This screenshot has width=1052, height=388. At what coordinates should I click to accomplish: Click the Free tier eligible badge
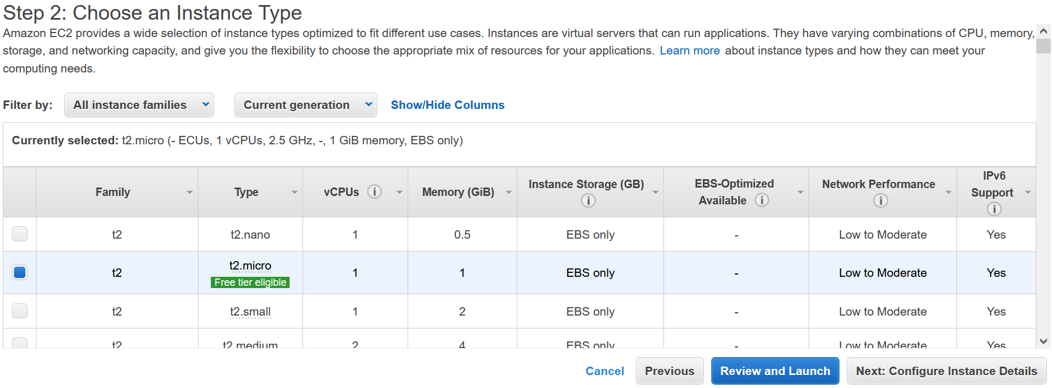[250, 282]
